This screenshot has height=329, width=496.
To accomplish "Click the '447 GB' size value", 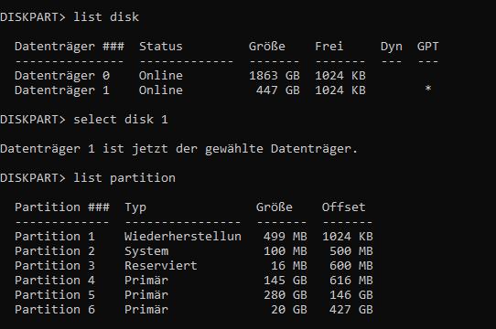I will [x=277, y=90].
